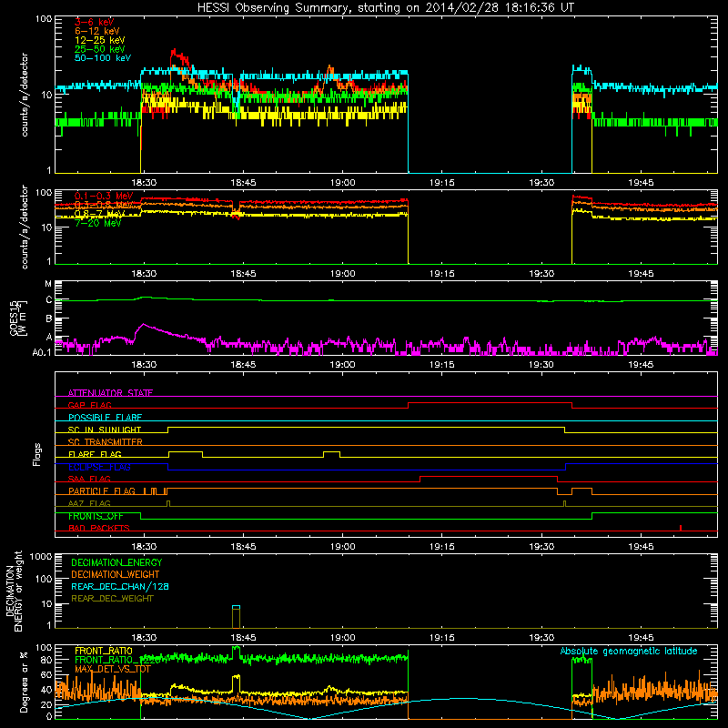Click the 19:45 time label under the GOES15 panel
The width and height of the screenshot is (728, 728).
click(x=641, y=365)
